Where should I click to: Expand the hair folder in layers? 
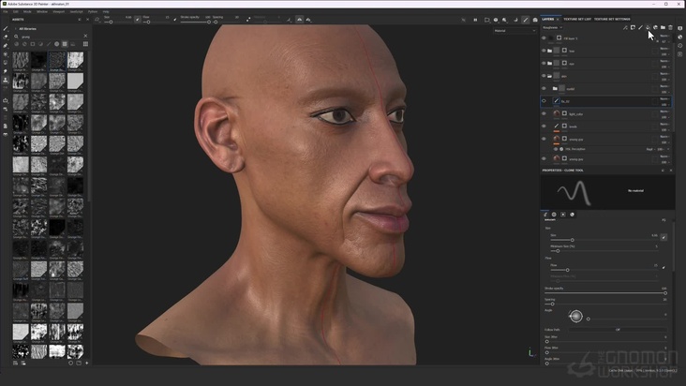point(549,51)
